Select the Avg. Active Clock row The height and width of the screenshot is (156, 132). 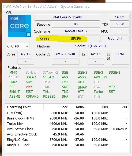click(x=67, y=129)
